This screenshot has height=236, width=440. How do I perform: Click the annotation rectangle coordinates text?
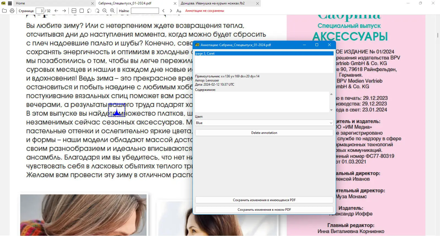click(227, 76)
